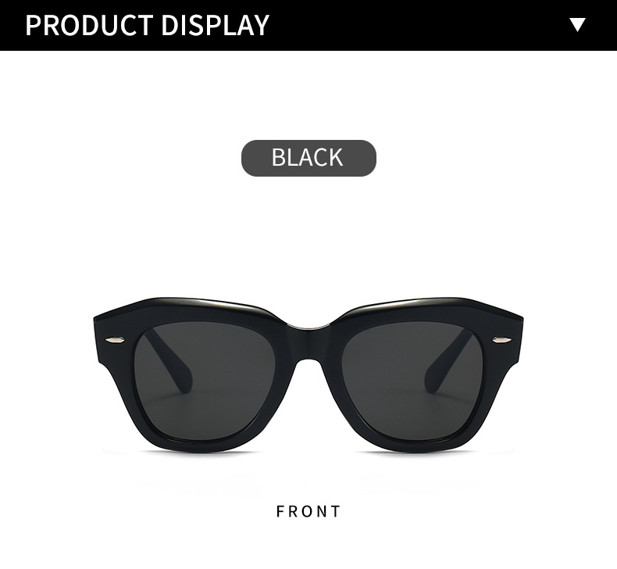The width and height of the screenshot is (617, 569).
Task: Click the right silver rivet on frame
Action: [502, 338]
